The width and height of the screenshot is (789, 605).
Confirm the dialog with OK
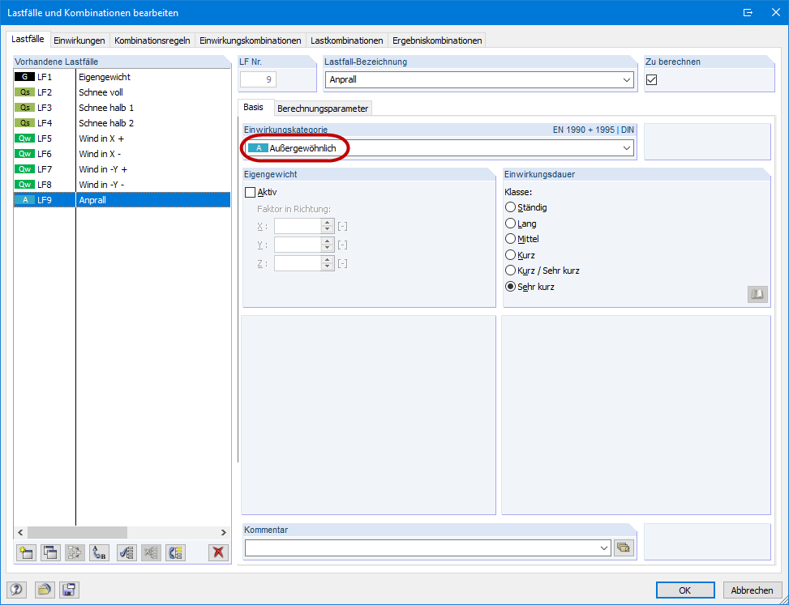(685, 590)
